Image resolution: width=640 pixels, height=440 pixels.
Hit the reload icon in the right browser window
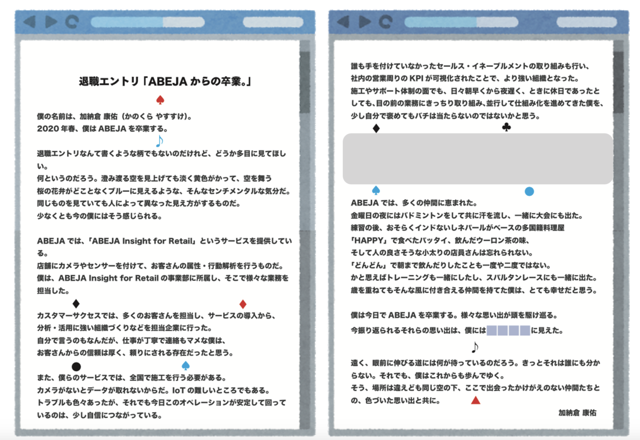coord(386,22)
